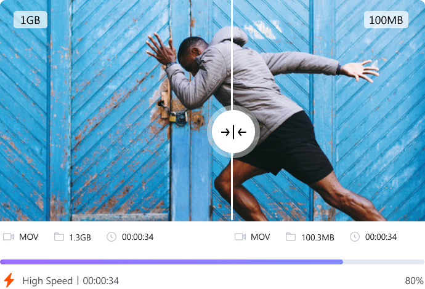Image resolution: width=425 pixels, height=289 pixels.
Task: Click the 1.3GB original file size
Action: [x=80, y=237]
